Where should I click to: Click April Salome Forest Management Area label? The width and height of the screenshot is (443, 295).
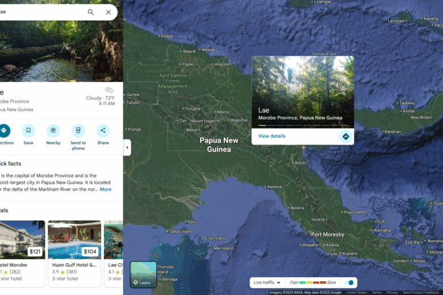click(x=173, y=84)
